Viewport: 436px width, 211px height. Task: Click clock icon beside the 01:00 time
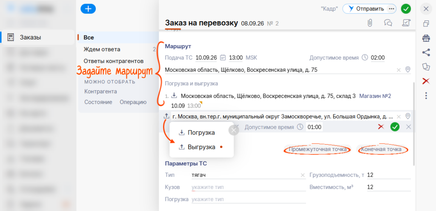coord(299,127)
